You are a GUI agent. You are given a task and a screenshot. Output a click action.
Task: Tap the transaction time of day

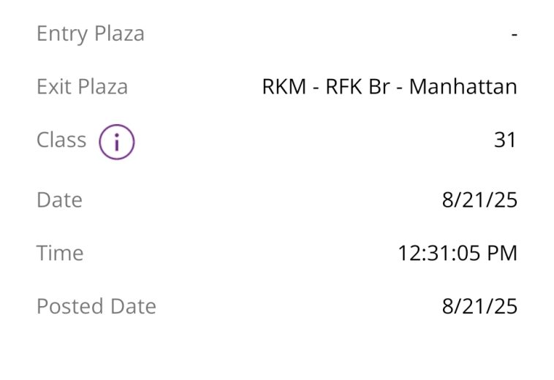coord(458,254)
